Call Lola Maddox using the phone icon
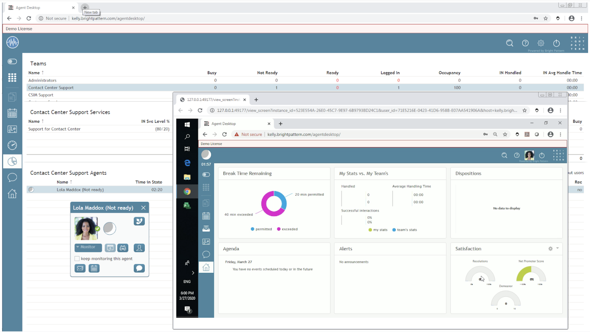 point(139,221)
